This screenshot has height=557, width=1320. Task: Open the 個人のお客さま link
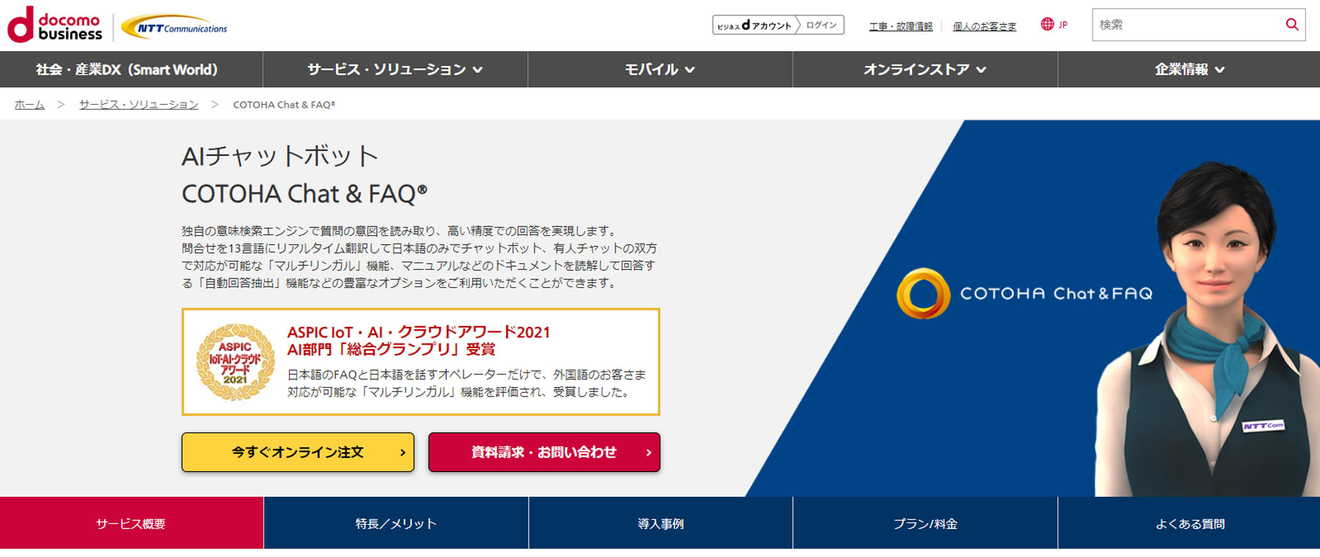[984, 26]
